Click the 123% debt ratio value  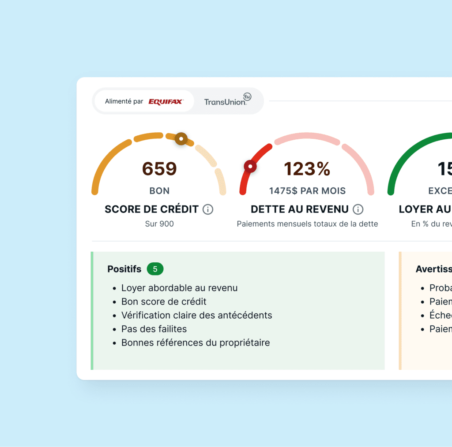point(307,169)
